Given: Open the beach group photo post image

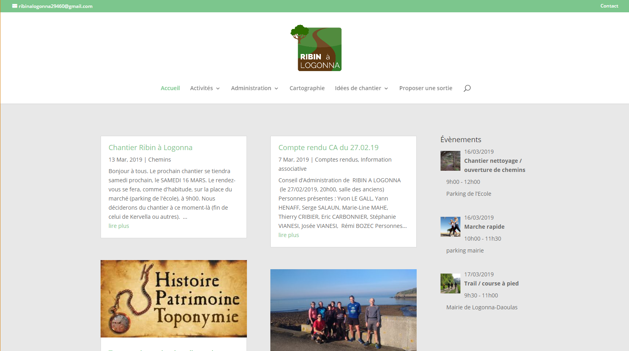Looking at the screenshot, I should [x=344, y=310].
